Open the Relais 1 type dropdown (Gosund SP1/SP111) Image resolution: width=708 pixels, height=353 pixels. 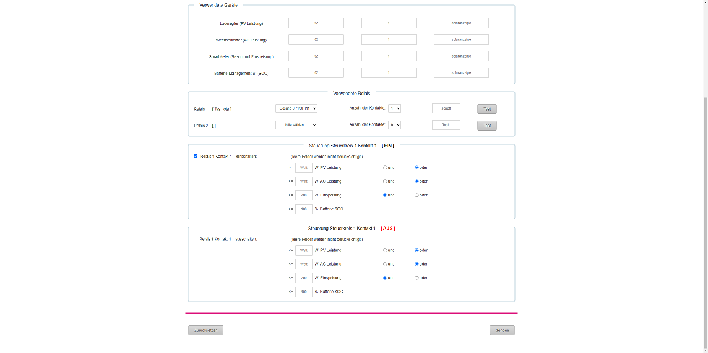tap(296, 108)
